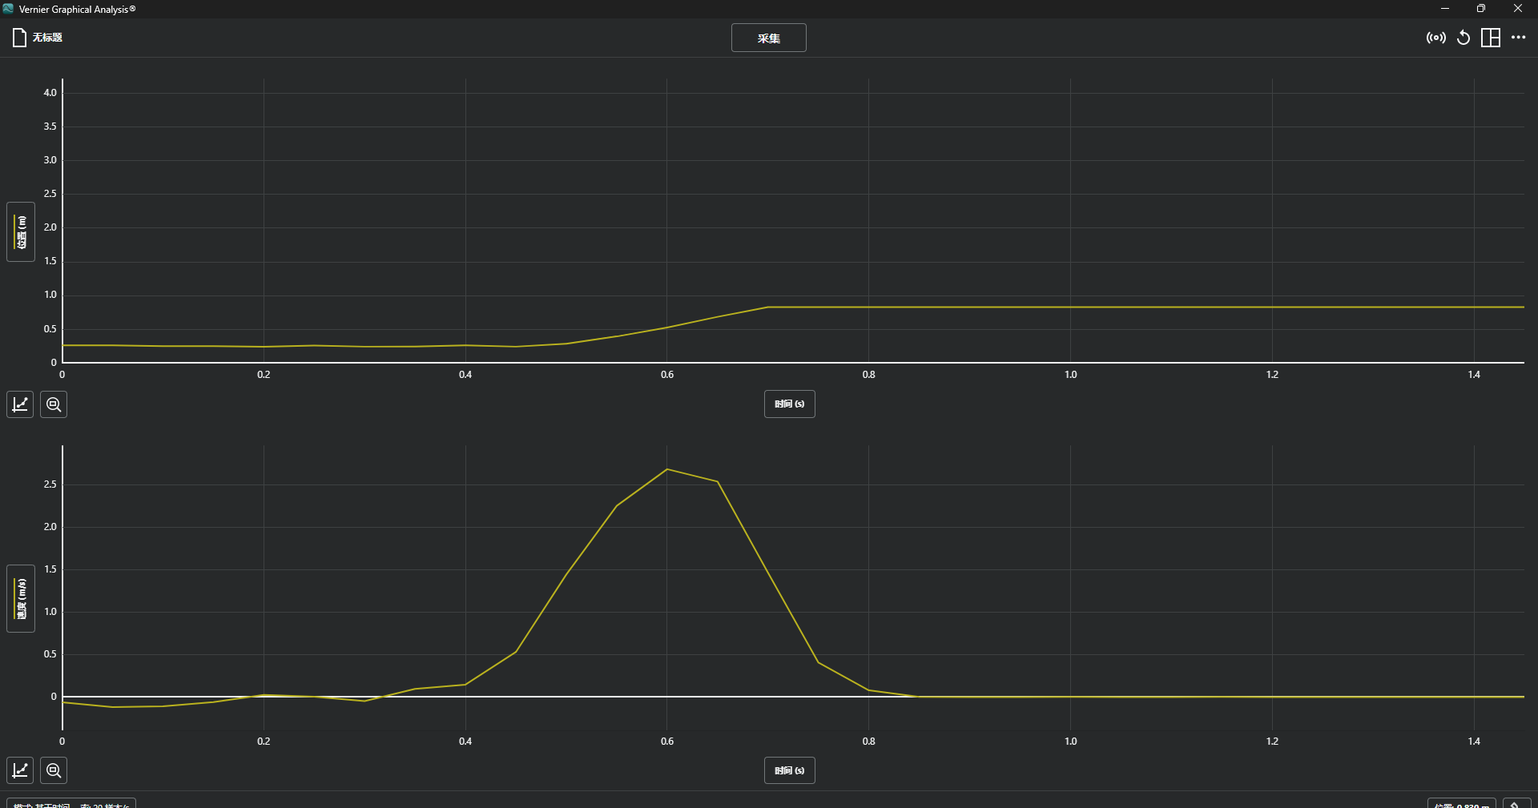This screenshot has height=808, width=1538.
Task: Open graph tools for the velocity graph
Action: 20,770
